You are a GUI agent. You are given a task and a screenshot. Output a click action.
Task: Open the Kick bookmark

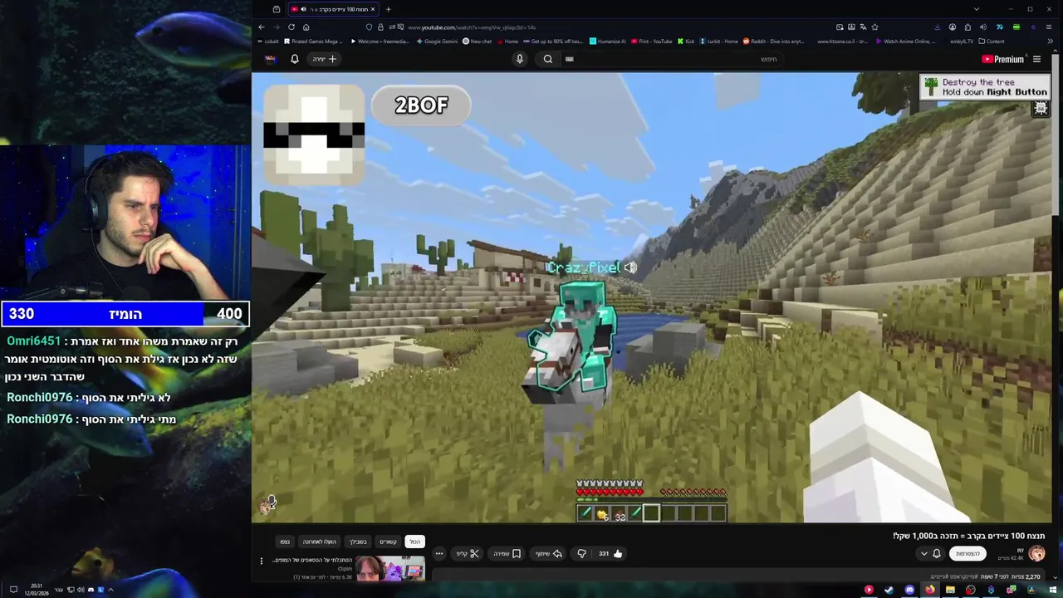coord(686,42)
